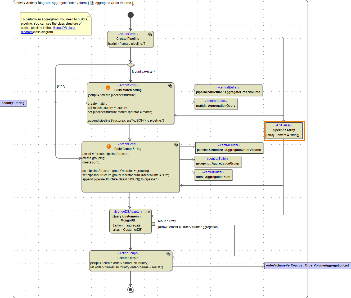Select the gears icon on Create Output

pos(169,253)
